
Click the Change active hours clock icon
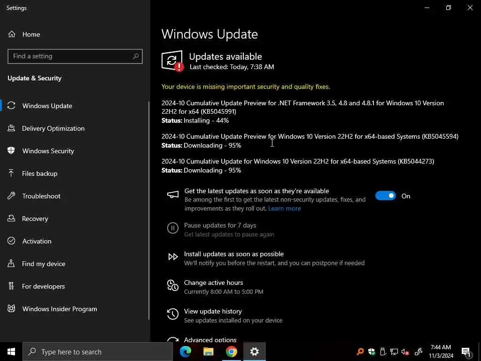173,285
